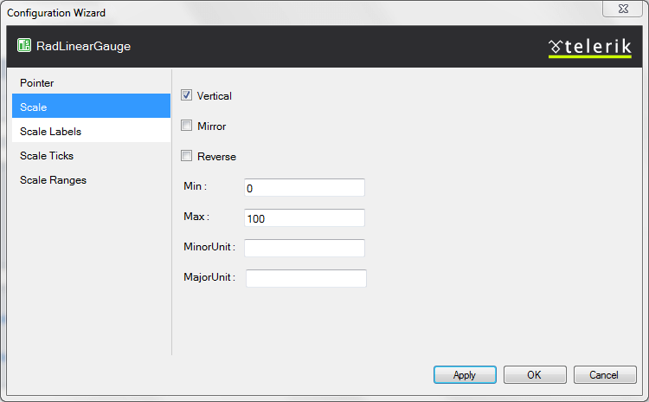
Task: Click the "Min :" label
Action: click(x=195, y=186)
